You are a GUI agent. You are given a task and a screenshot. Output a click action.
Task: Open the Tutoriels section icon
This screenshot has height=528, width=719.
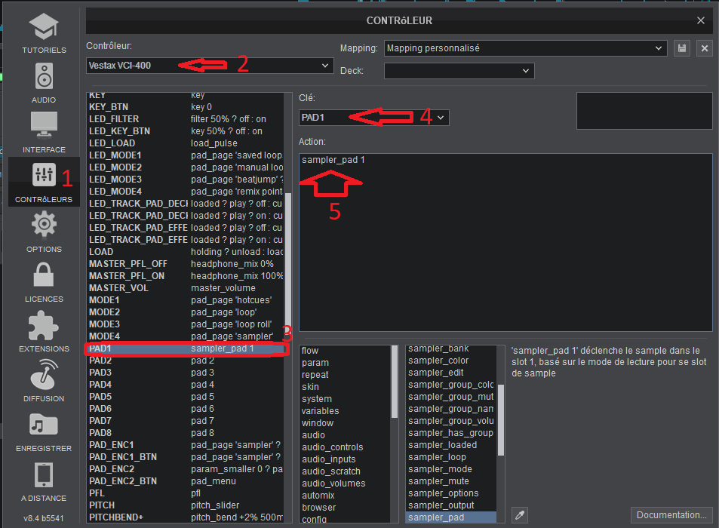click(x=44, y=28)
